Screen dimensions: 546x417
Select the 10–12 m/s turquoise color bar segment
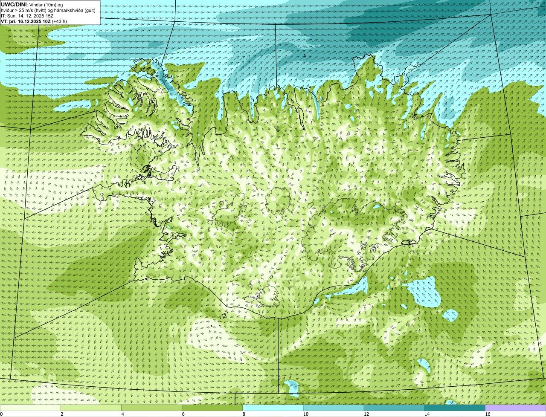[334, 408]
